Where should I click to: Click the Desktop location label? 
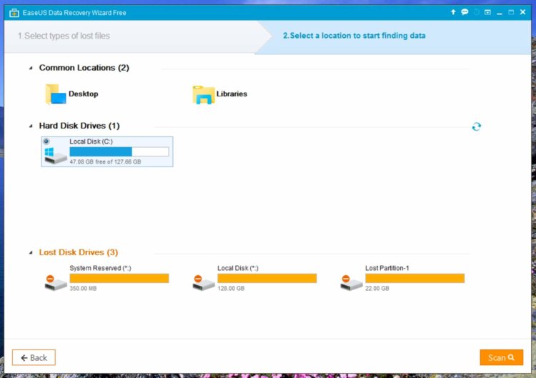[x=84, y=94]
